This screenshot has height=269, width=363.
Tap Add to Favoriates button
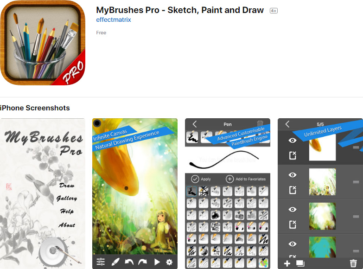(246, 179)
